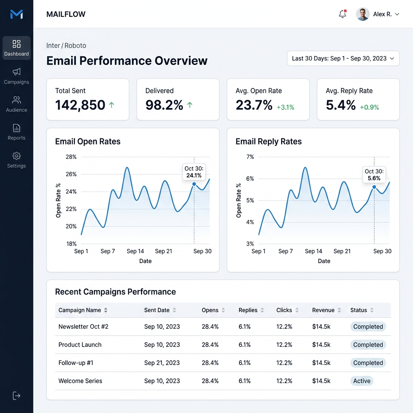
Task: Sort table by Campaign Name column
Action: click(x=106, y=310)
